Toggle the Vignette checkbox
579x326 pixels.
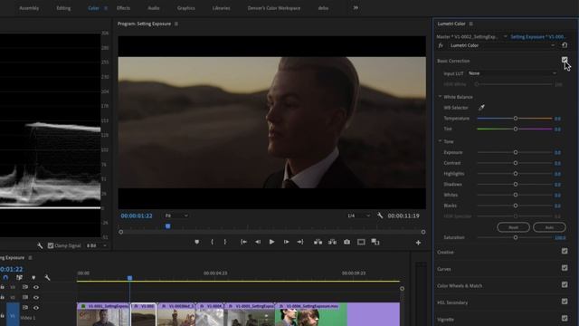(565, 318)
